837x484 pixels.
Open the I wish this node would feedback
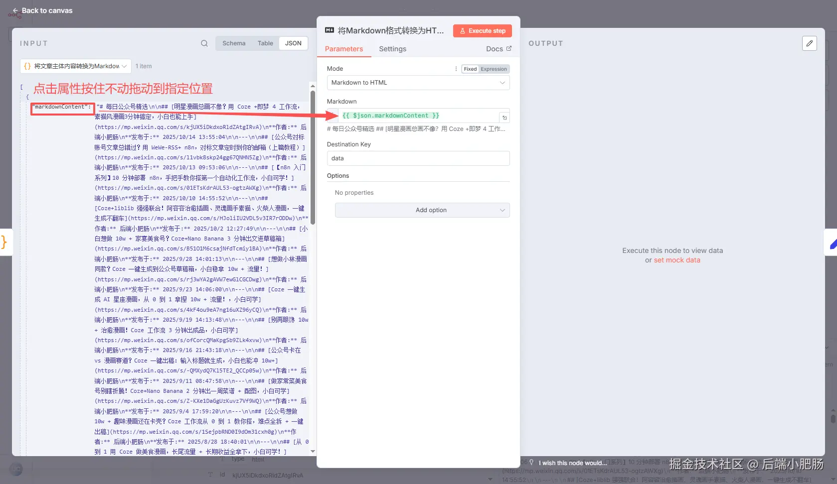tap(568, 463)
